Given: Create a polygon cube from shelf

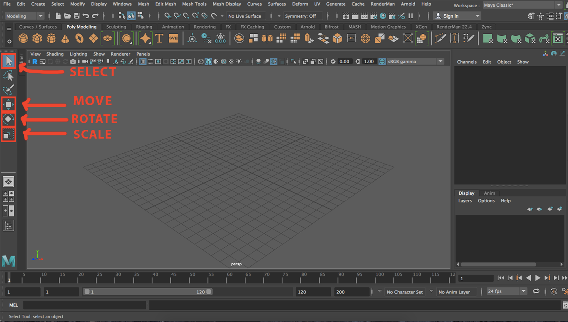Looking at the screenshot, I should click(37, 39).
